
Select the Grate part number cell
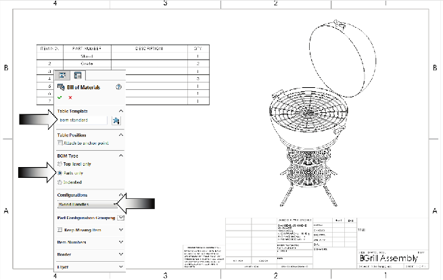click(87, 64)
